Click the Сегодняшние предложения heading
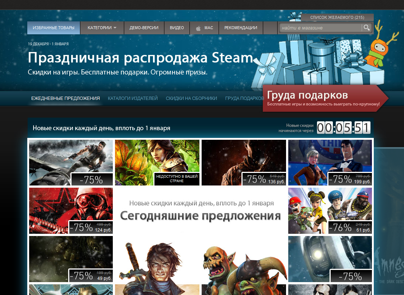Image resolution: width=404 pixels, height=295 pixels. [x=201, y=215]
